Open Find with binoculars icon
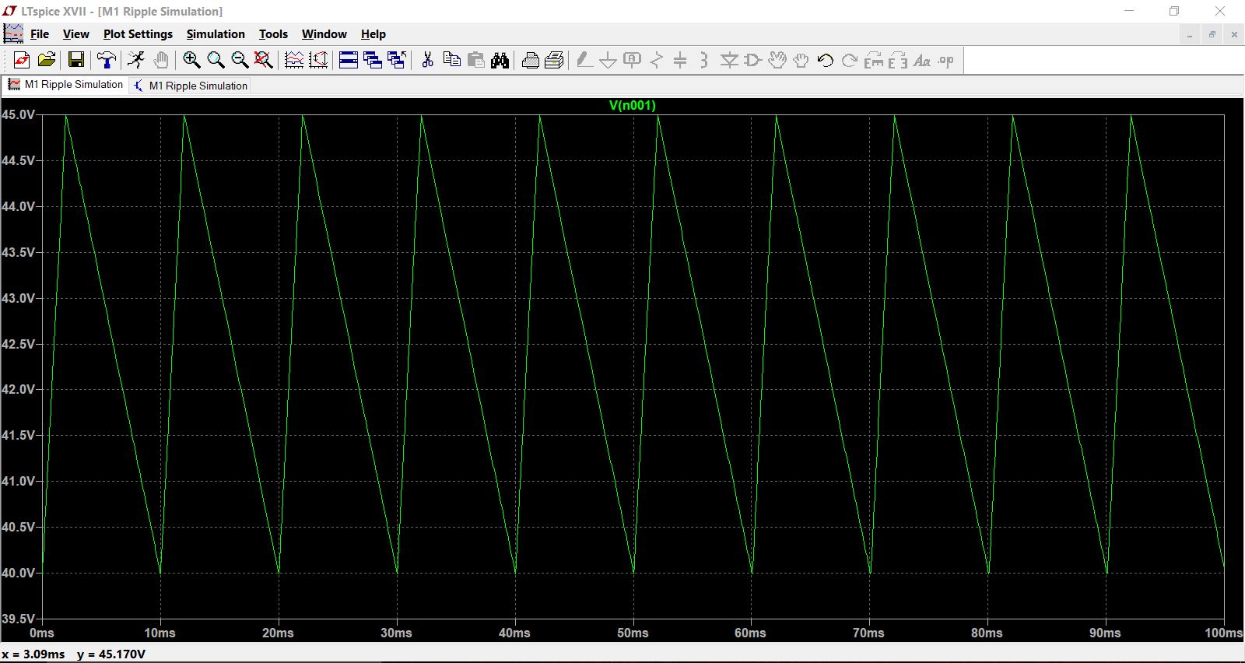 pyautogui.click(x=500, y=60)
